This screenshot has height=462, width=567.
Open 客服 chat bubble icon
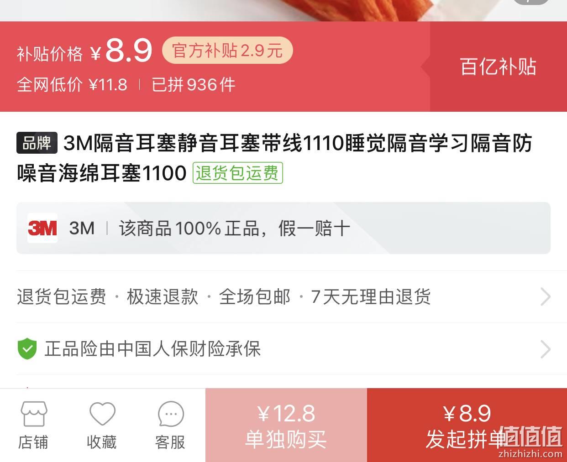(171, 414)
